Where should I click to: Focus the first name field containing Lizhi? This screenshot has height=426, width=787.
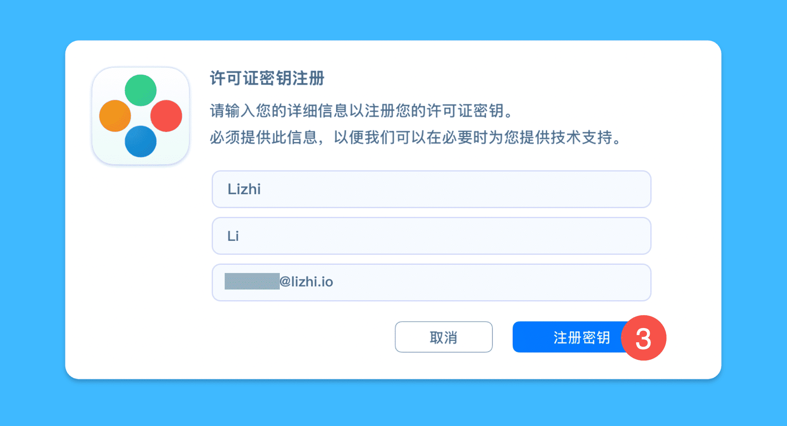point(431,189)
